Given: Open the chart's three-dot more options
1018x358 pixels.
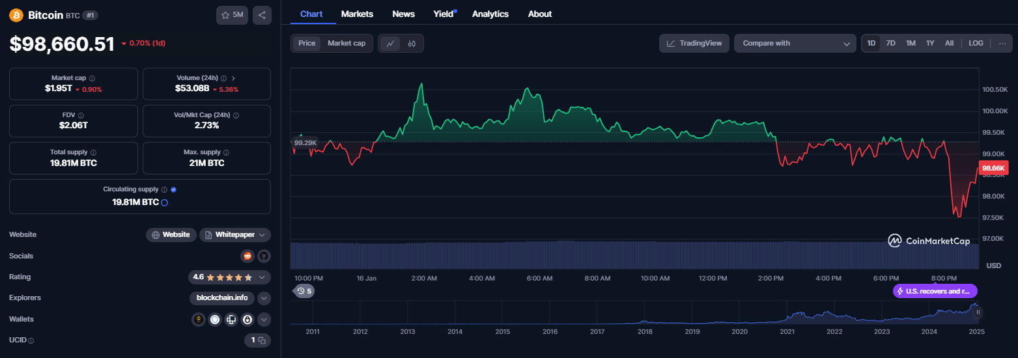Looking at the screenshot, I should (1002, 44).
